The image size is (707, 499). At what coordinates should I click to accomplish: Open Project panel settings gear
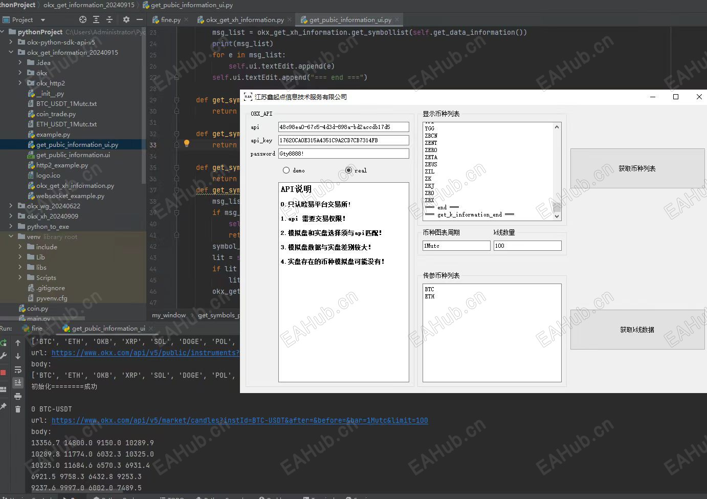(x=126, y=19)
